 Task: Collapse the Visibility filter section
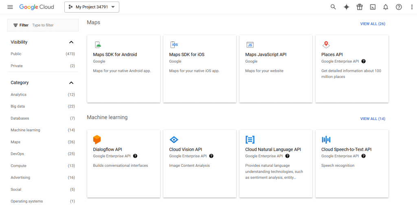(x=71, y=42)
